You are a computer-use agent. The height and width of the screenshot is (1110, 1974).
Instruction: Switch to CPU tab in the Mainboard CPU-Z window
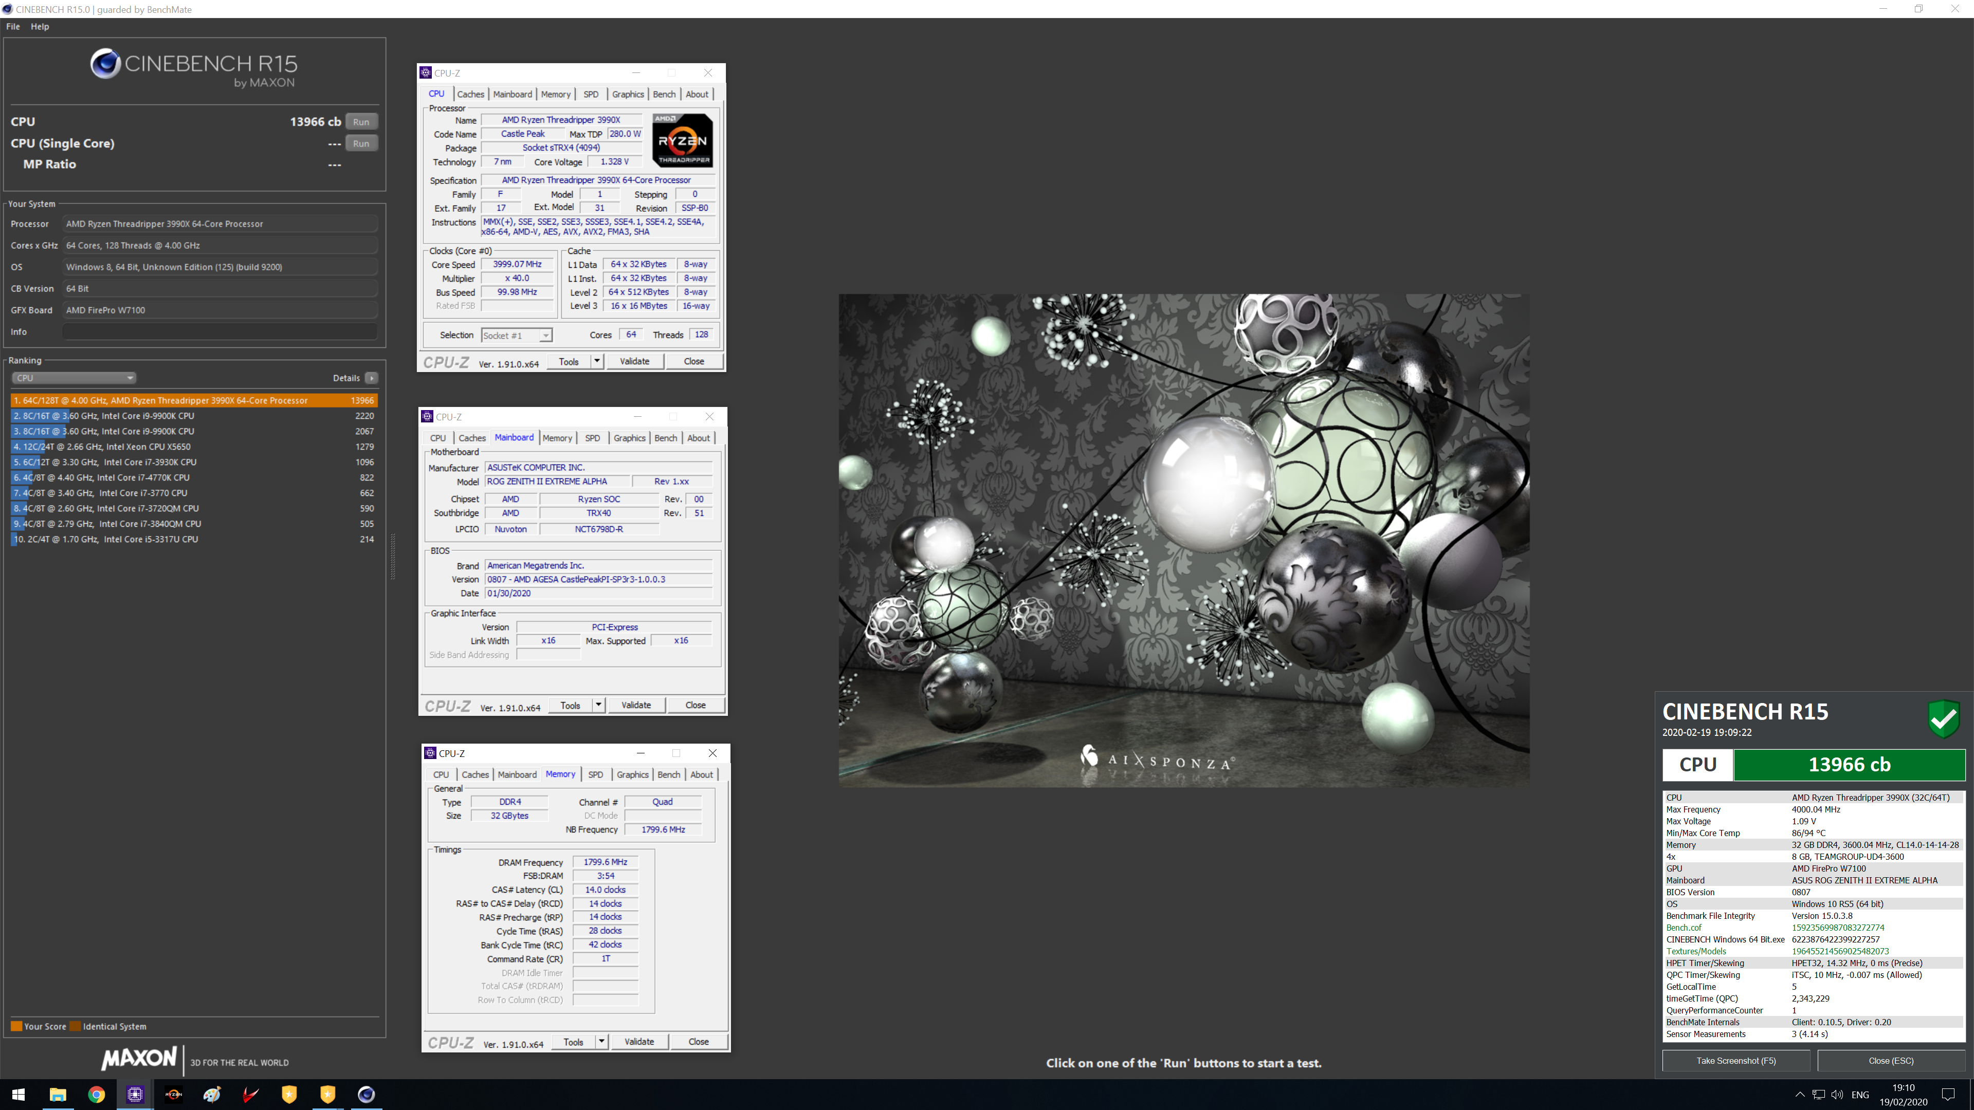pyautogui.click(x=438, y=438)
